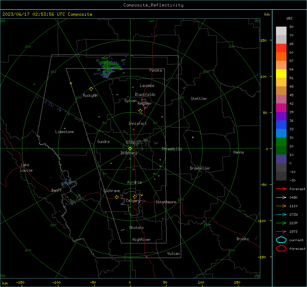
Task: Click the Brooks town label
Action: 243,239
